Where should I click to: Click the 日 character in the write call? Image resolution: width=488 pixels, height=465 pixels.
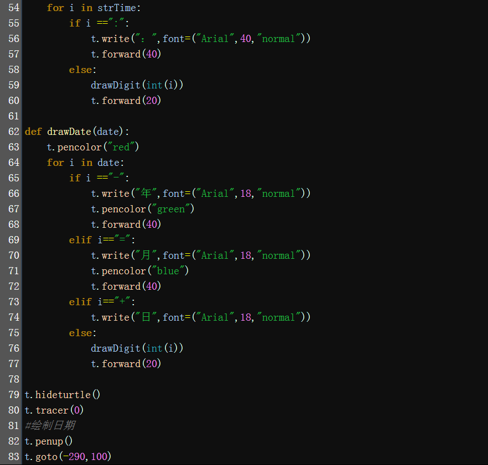[146, 317]
